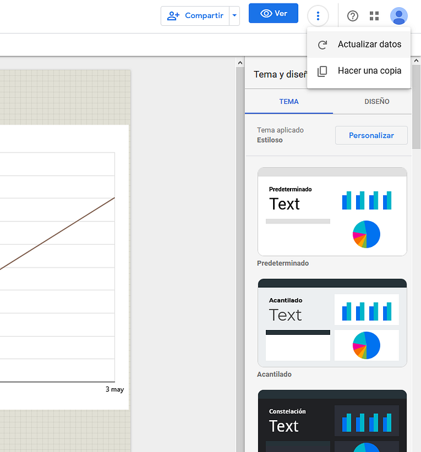
Task: Switch to the TEMA tab
Action: tap(289, 102)
